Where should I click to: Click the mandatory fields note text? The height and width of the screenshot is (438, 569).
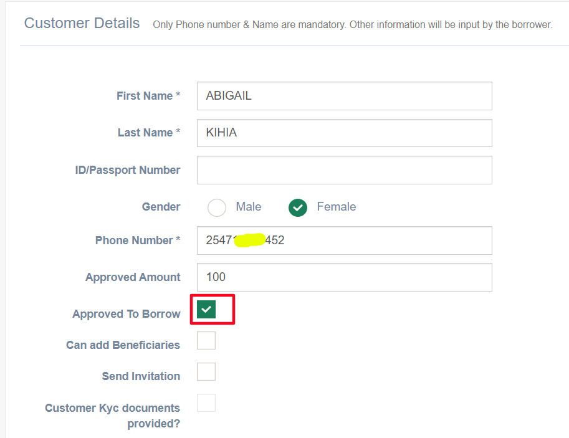tap(352, 25)
